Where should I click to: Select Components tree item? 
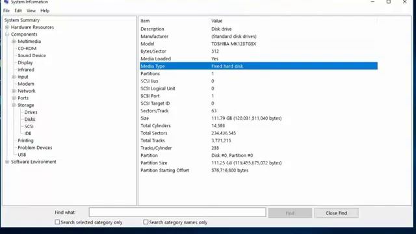[24, 34]
